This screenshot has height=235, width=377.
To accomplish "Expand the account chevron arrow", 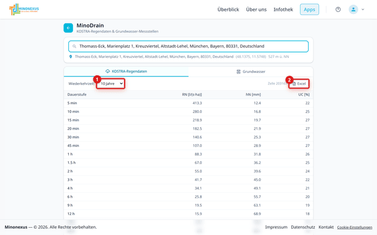I will pos(363,10).
